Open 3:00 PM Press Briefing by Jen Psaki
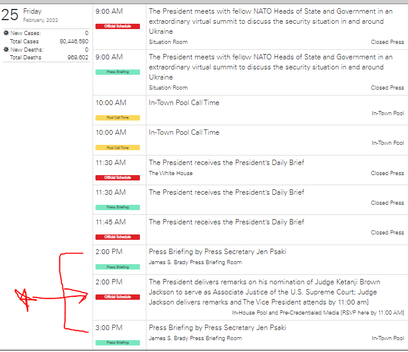The height and width of the screenshot is (352, 408). click(218, 328)
